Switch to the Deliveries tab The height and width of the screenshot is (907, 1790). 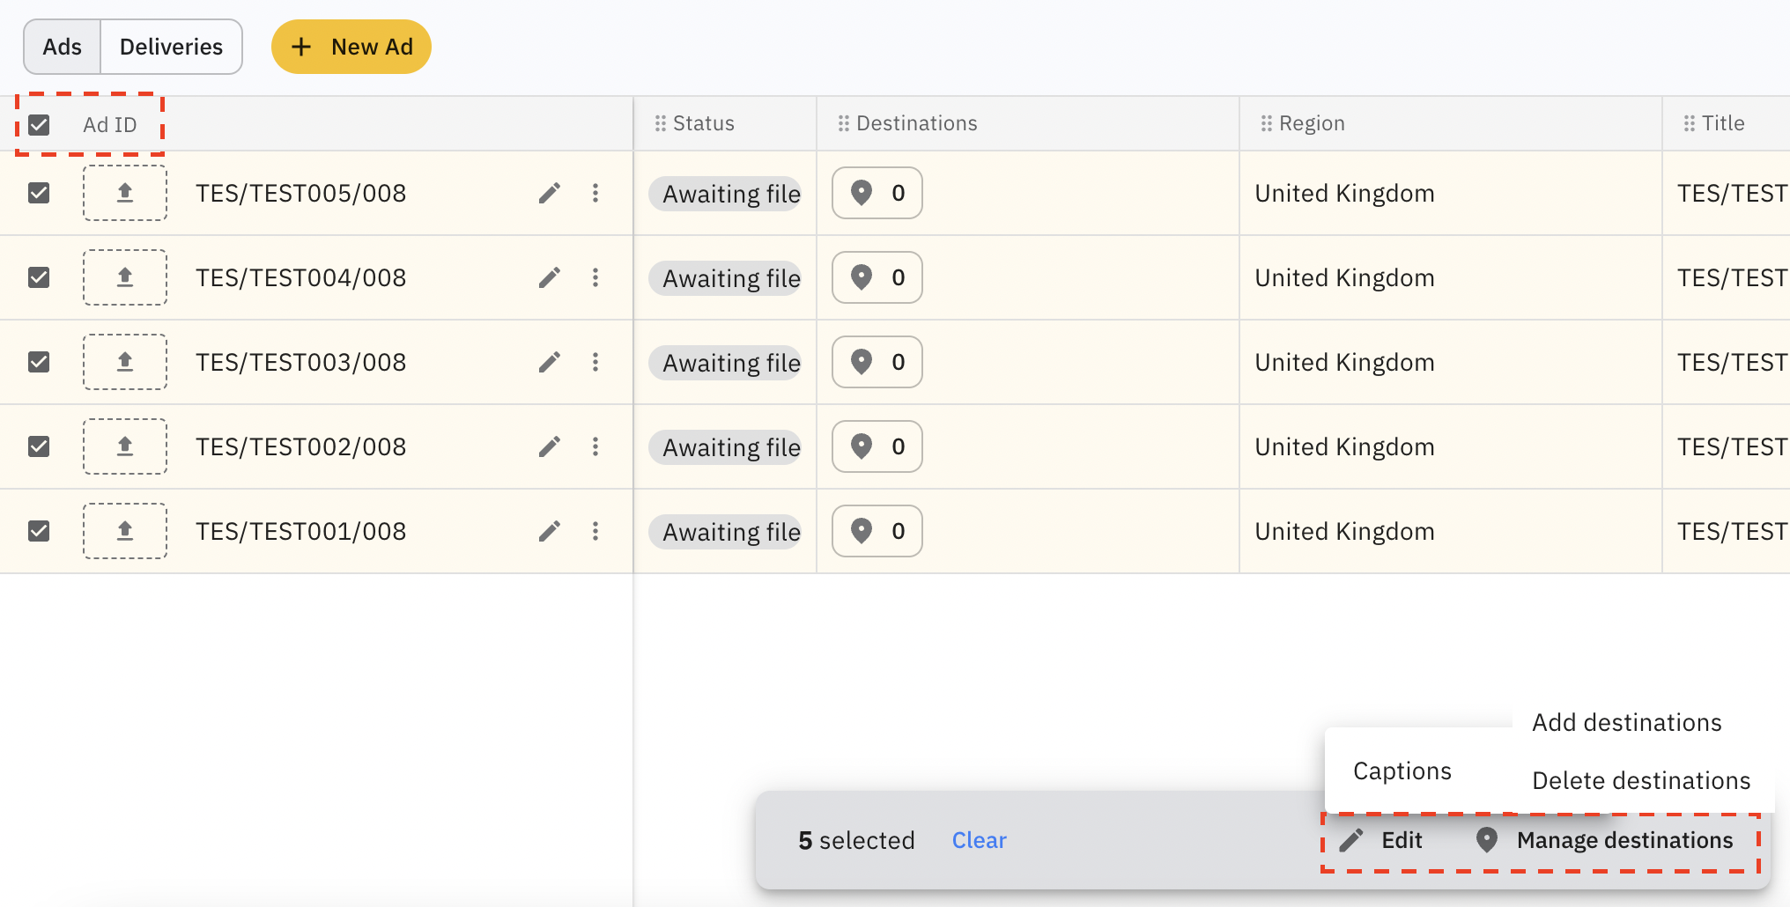pos(171,47)
